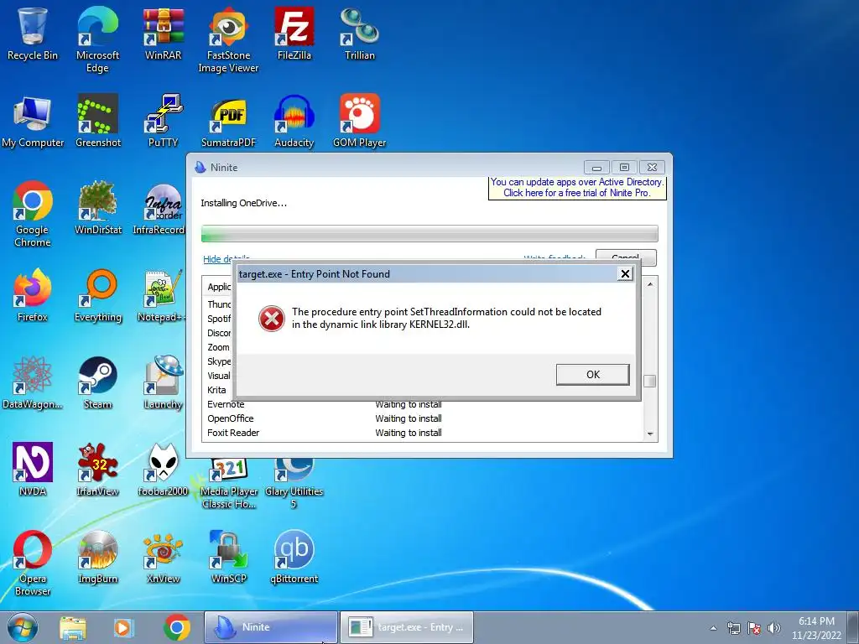This screenshot has width=859, height=644.
Task: Select the XnView desktop shortcut
Action: click(164, 557)
